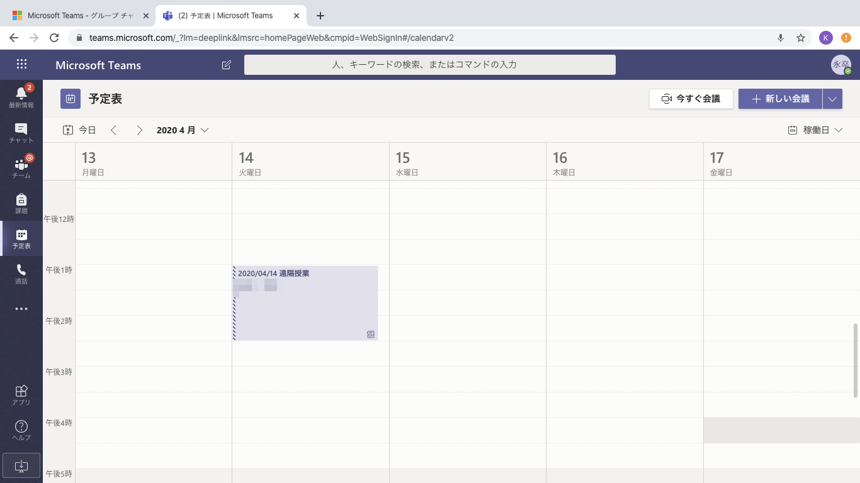Click the calendar vertical scrollbar

(856, 360)
